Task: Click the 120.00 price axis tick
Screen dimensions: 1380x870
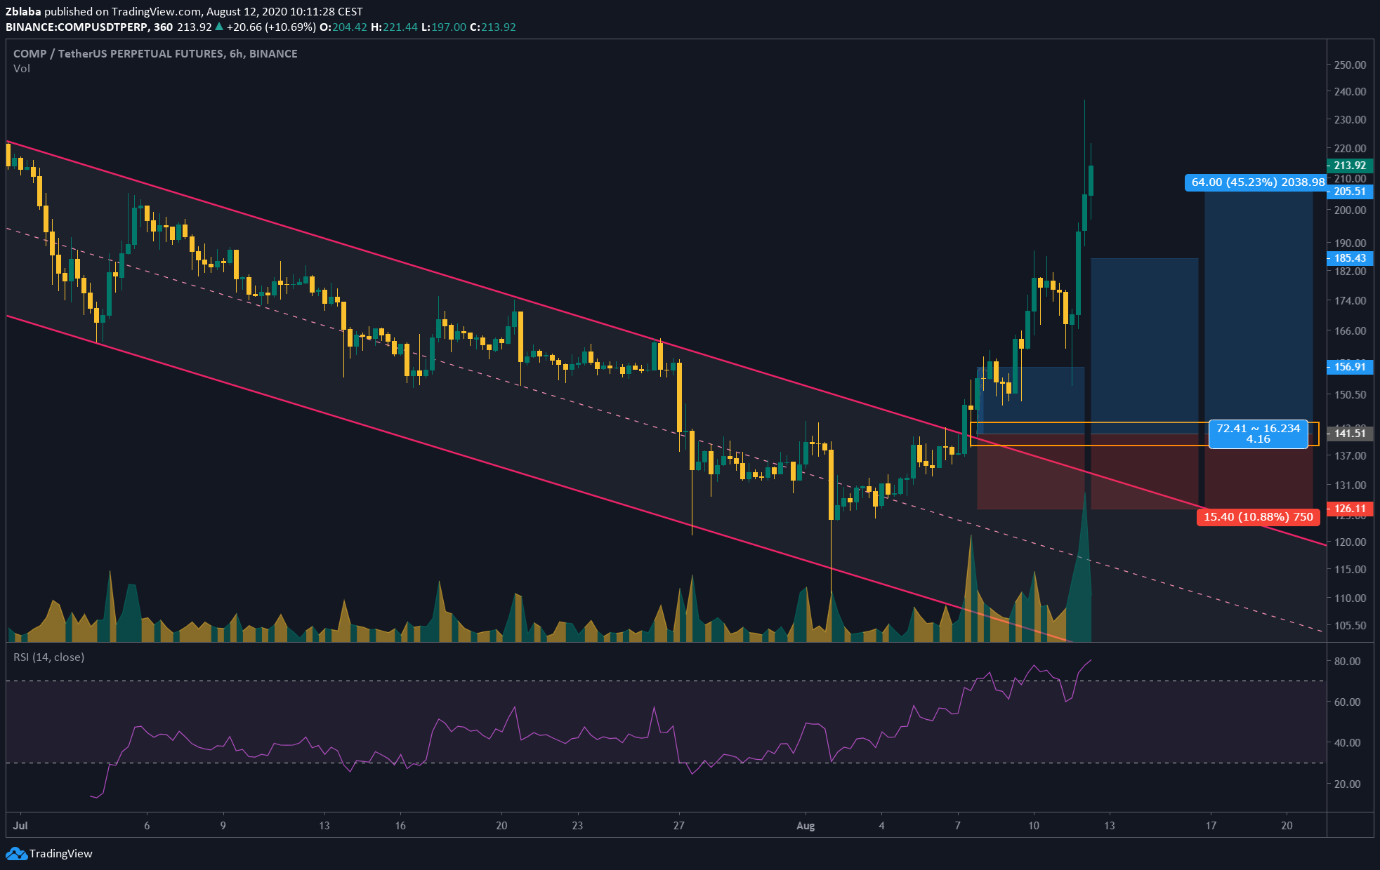Action: pyautogui.click(x=1350, y=542)
